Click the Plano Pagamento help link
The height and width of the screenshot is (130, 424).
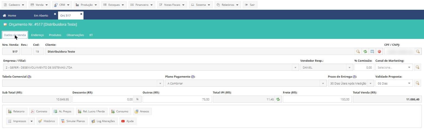[193, 77]
